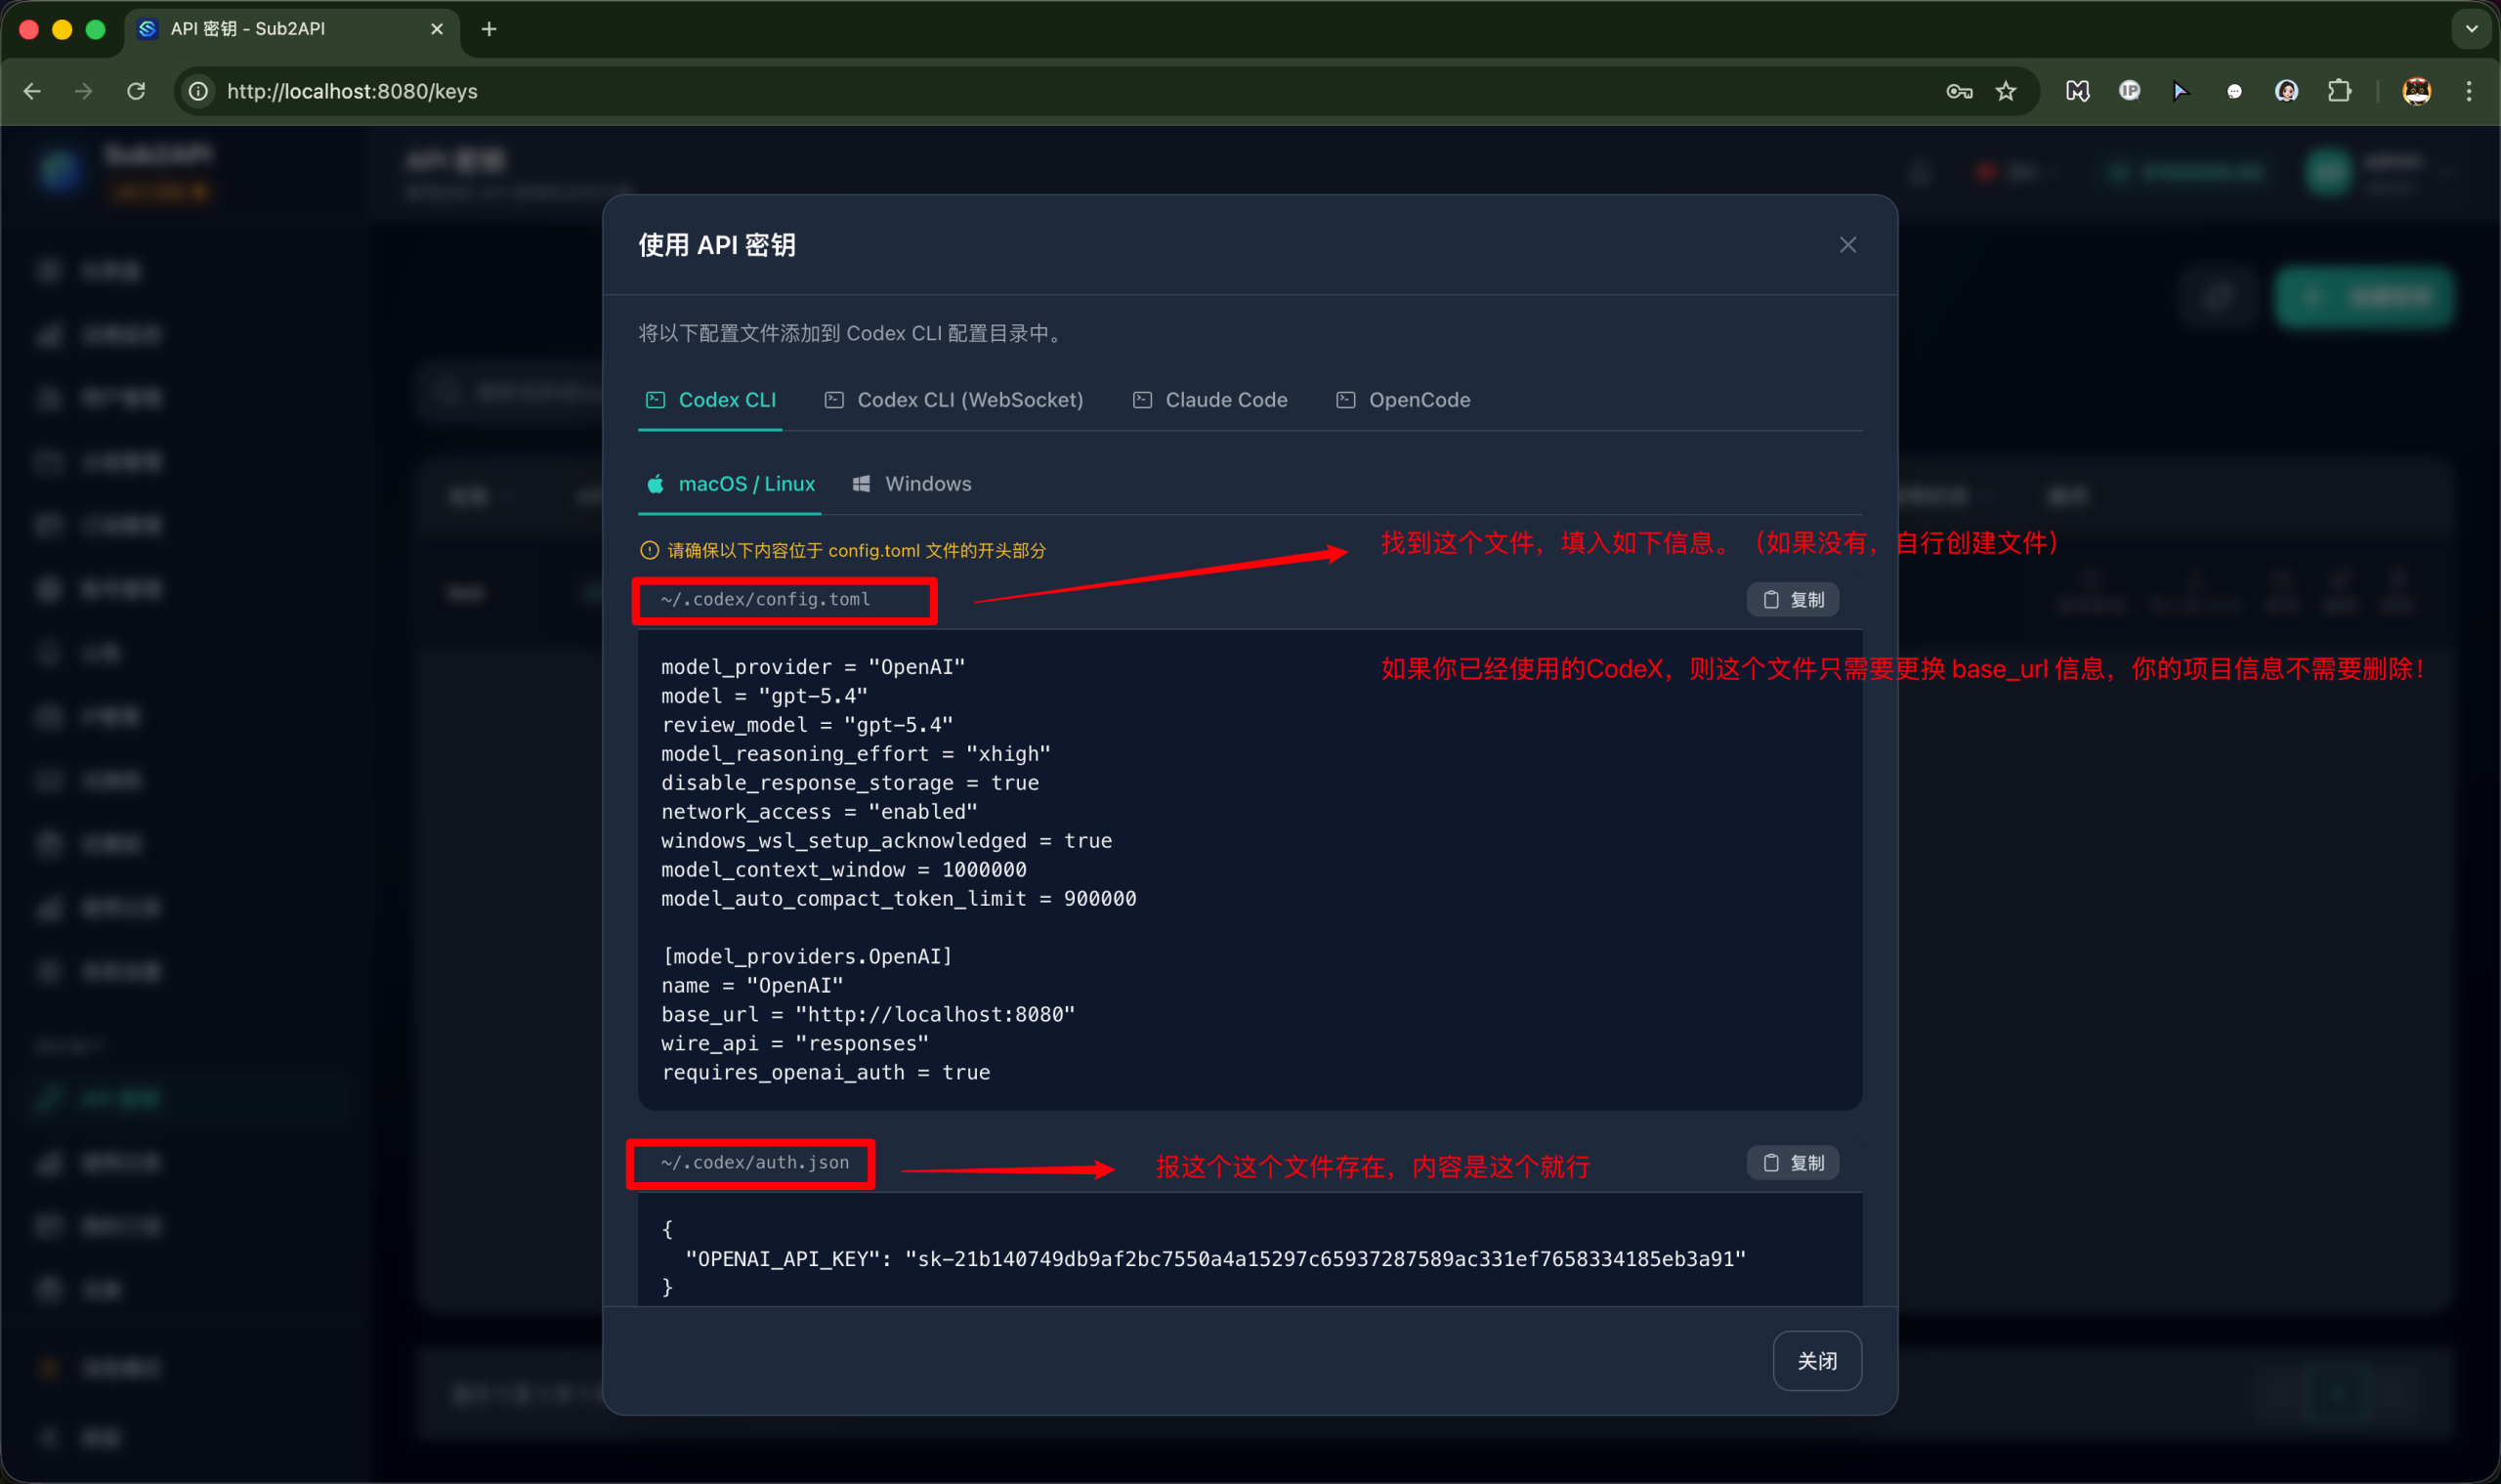This screenshot has width=2501, height=1484.
Task: Select the macOS / Linux tab
Action: (730, 484)
